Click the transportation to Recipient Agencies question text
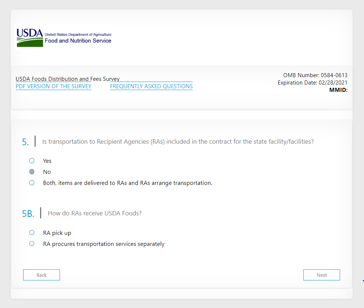Image resolution: width=364 pixels, height=308 pixels. point(178,142)
